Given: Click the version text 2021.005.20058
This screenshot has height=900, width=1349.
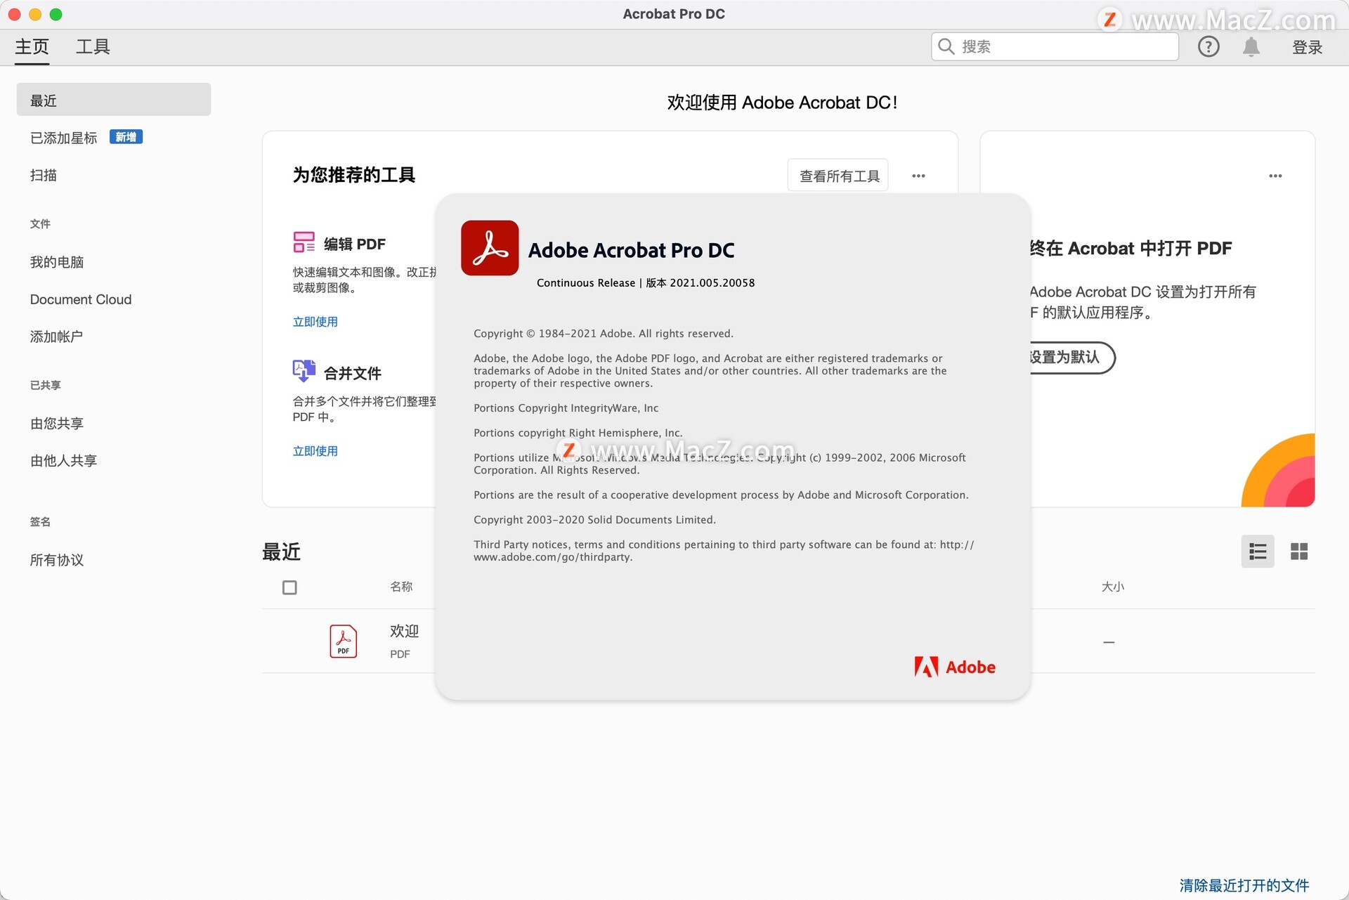Looking at the screenshot, I should [x=712, y=283].
